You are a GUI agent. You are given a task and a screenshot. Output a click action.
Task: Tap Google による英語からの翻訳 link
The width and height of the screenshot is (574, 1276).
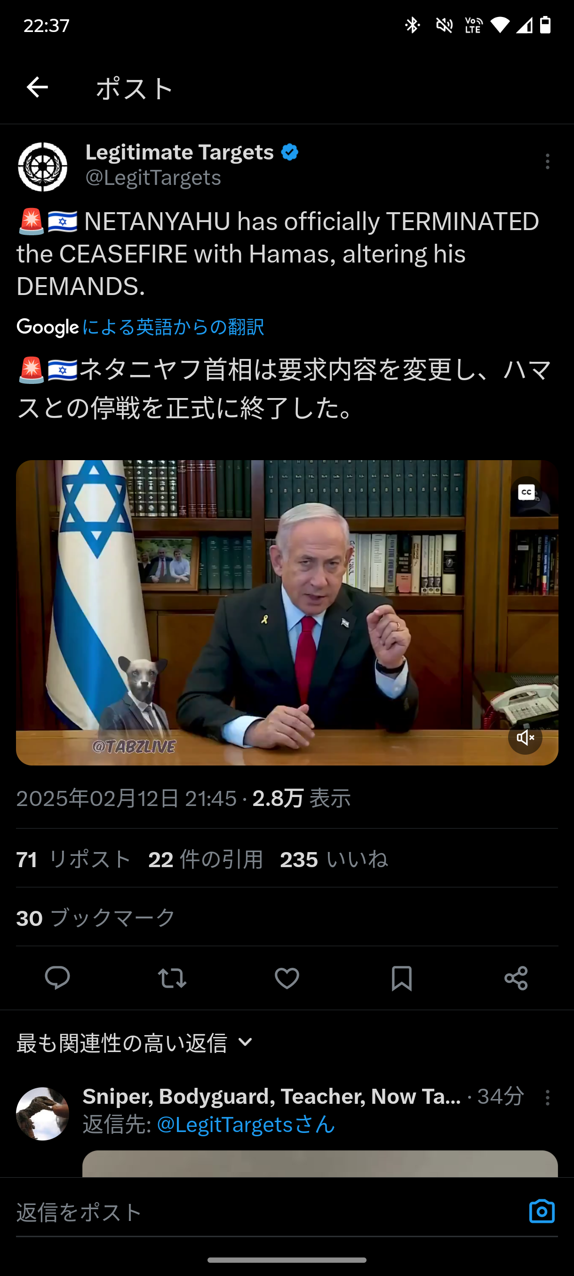(x=141, y=327)
